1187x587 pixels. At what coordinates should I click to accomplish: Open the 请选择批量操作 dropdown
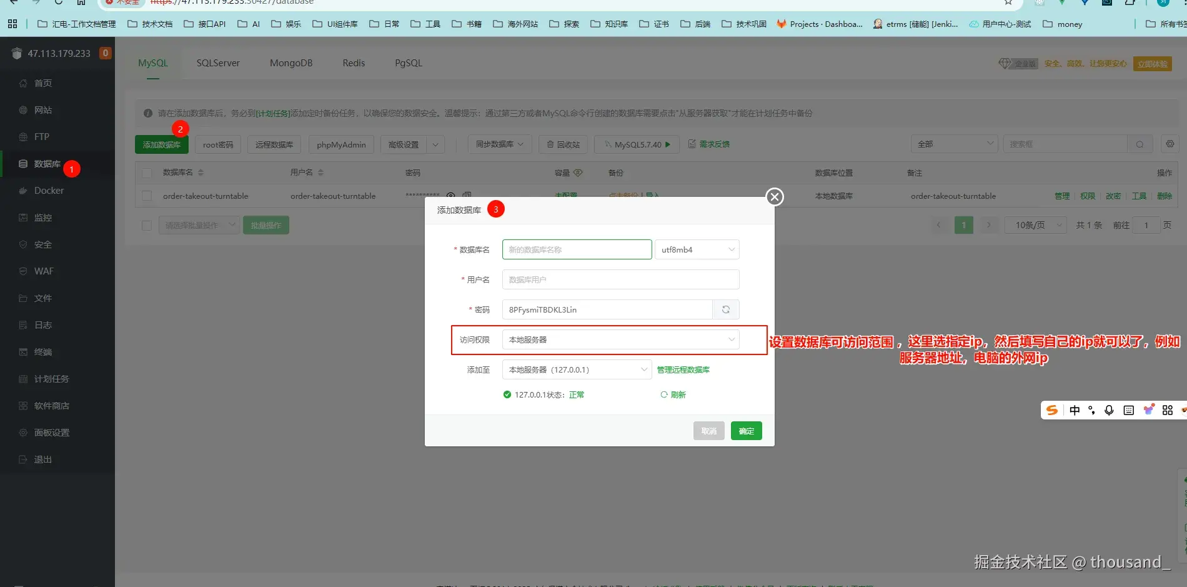[x=199, y=225]
